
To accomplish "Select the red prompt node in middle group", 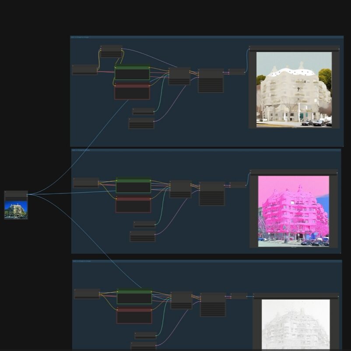I will [133, 204].
